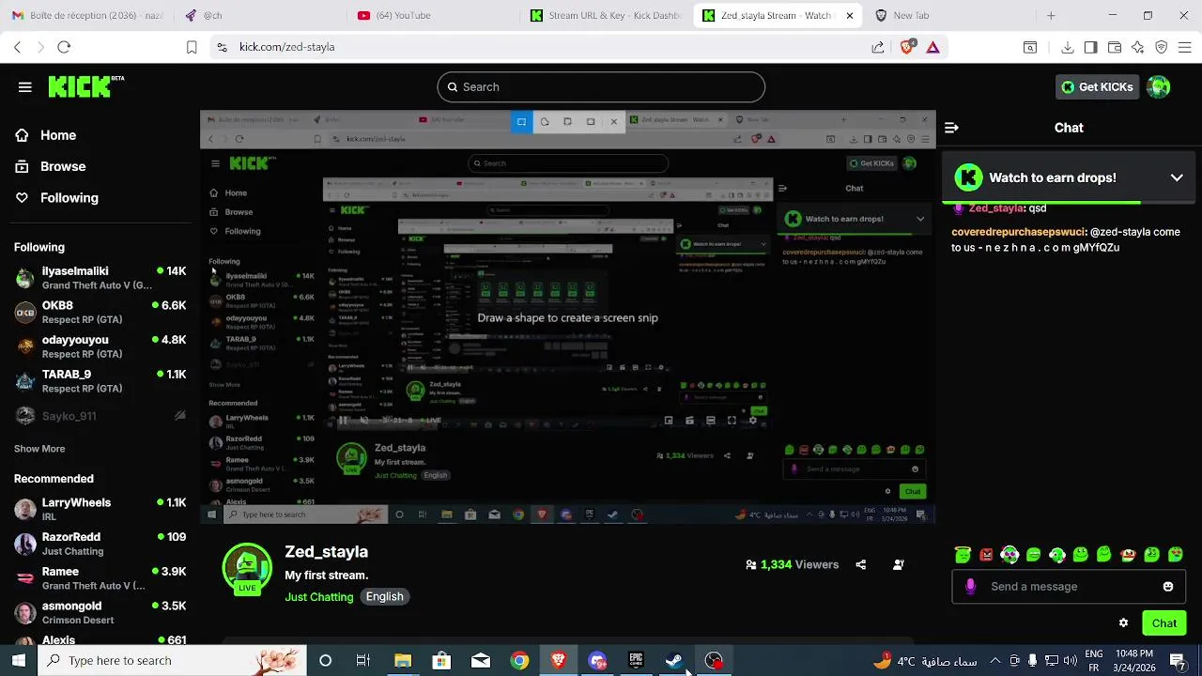Open the Kick sidebar hamburger menu
This screenshot has width=1202, height=676.
click(25, 87)
